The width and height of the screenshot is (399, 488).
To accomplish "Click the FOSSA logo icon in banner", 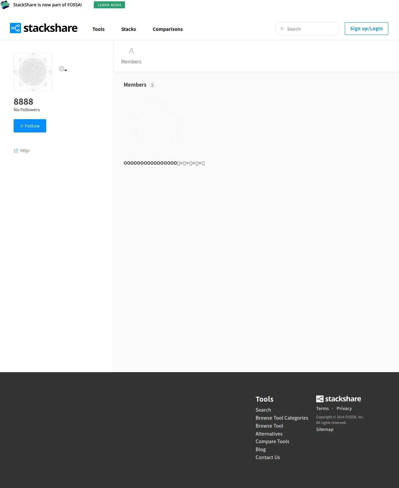I will point(5,5).
